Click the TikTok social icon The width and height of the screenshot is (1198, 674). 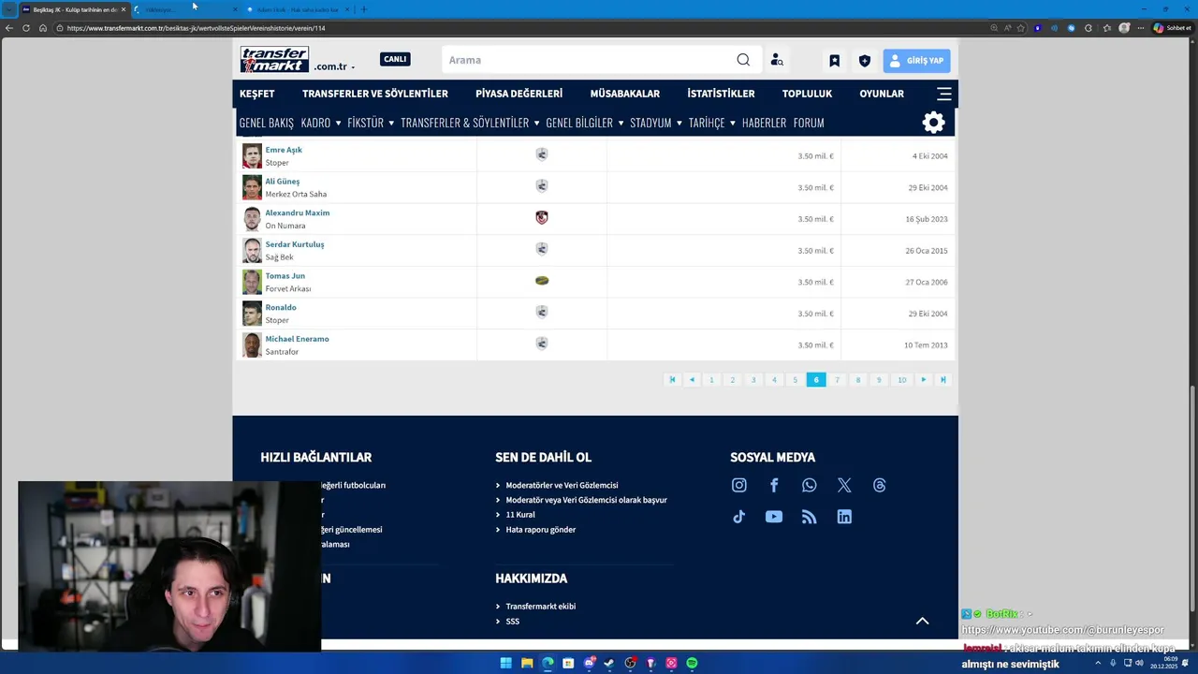[x=739, y=517]
